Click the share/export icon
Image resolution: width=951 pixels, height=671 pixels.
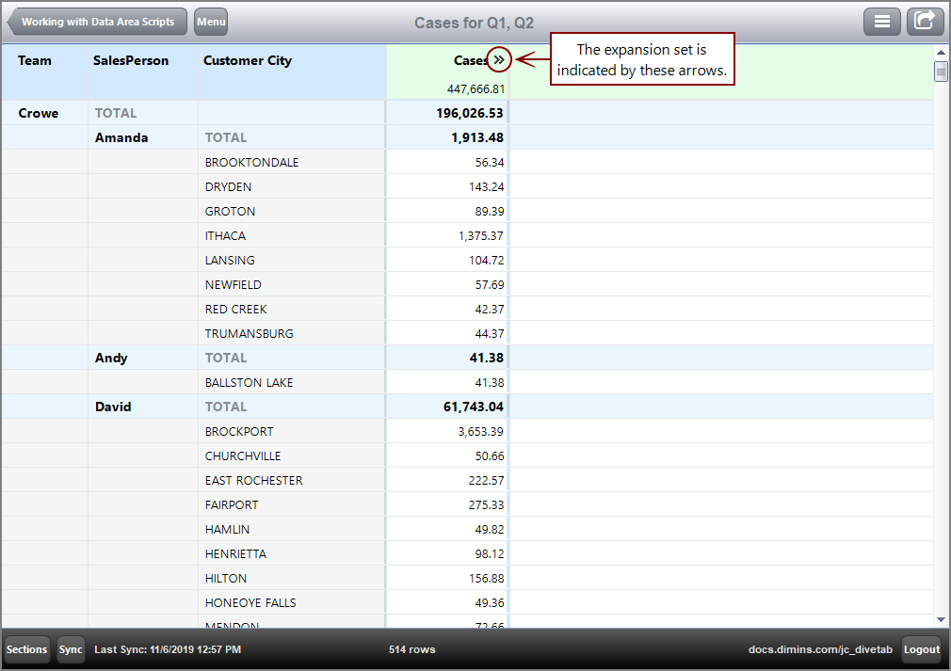point(926,21)
